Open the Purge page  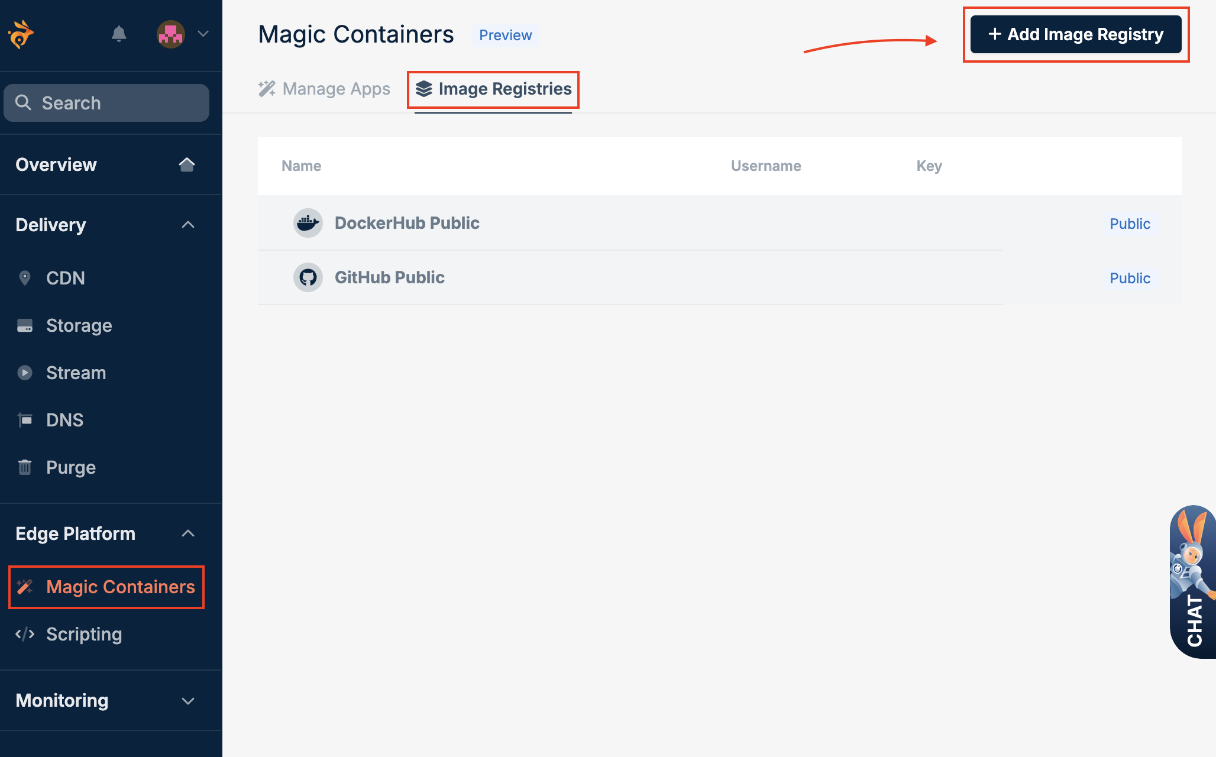(x=70, y=467)
